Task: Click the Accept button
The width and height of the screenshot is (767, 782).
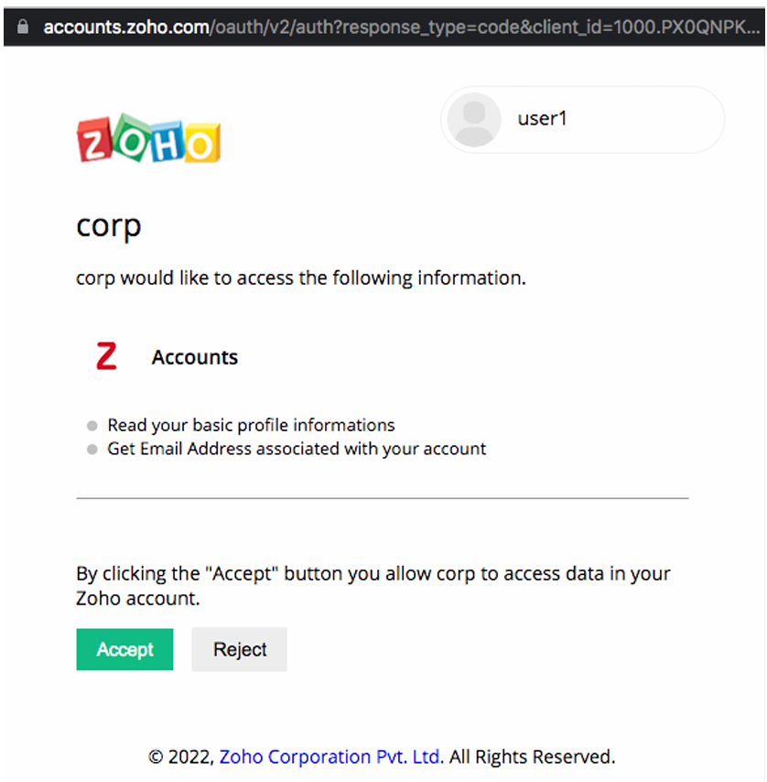Action: (124, 649)
